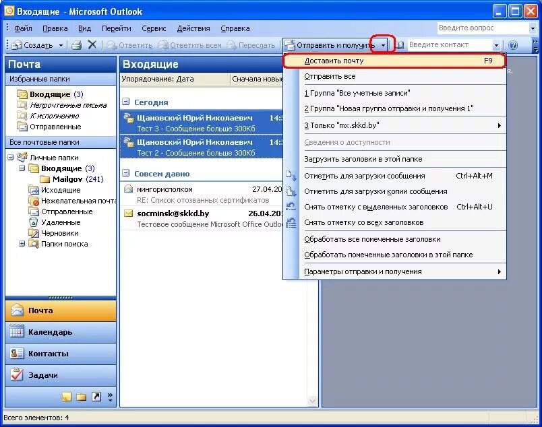Open message Тест 2 - Сообщение больше 300Кб

click(x=202, y=147)
